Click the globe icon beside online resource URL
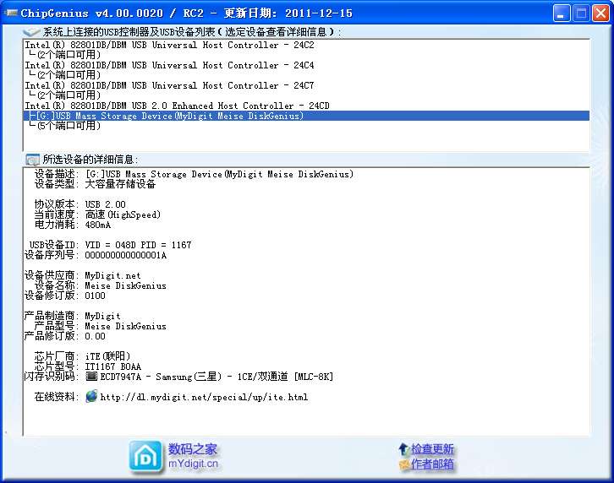This screenshot has height=483, width=614. click(x=91, y=397)
